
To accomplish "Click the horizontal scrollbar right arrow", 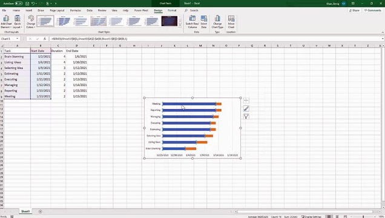I will coord(380,211).
